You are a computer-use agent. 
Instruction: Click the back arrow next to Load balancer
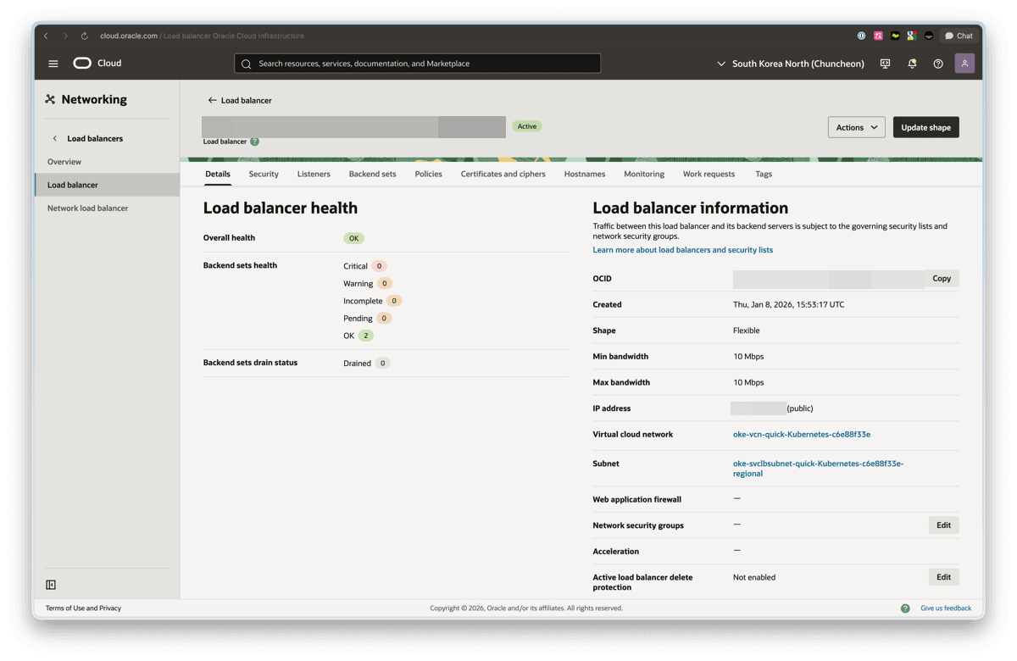[212, 100]
